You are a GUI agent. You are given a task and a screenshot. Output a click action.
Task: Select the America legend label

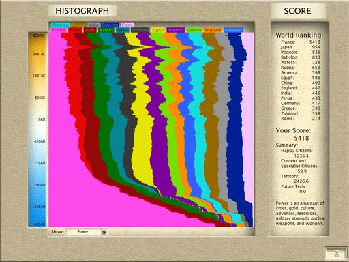coord(61,25)
